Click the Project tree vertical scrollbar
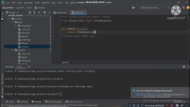Viewport: 190px width, 107px height. coord(50,33)
